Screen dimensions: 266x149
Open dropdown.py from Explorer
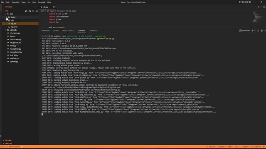coord(15,39)
